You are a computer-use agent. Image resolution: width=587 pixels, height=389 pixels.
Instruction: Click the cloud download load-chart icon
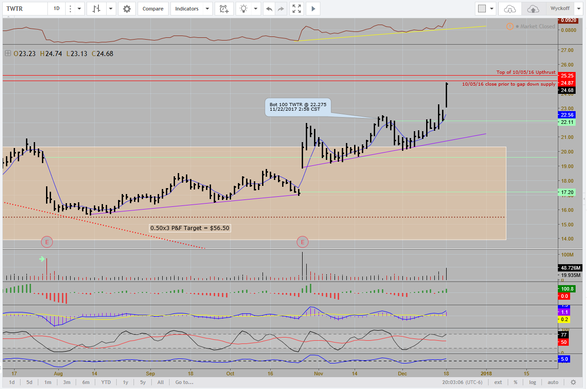pyautogui.click(x=510, y=9)
